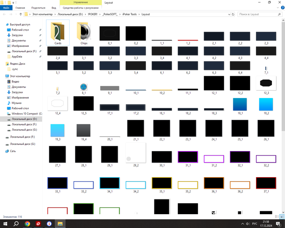Open the Средства работы с рисунками tab
This screenshot has height=228, width=285.
pyautogui.click(x=81, y=8)
